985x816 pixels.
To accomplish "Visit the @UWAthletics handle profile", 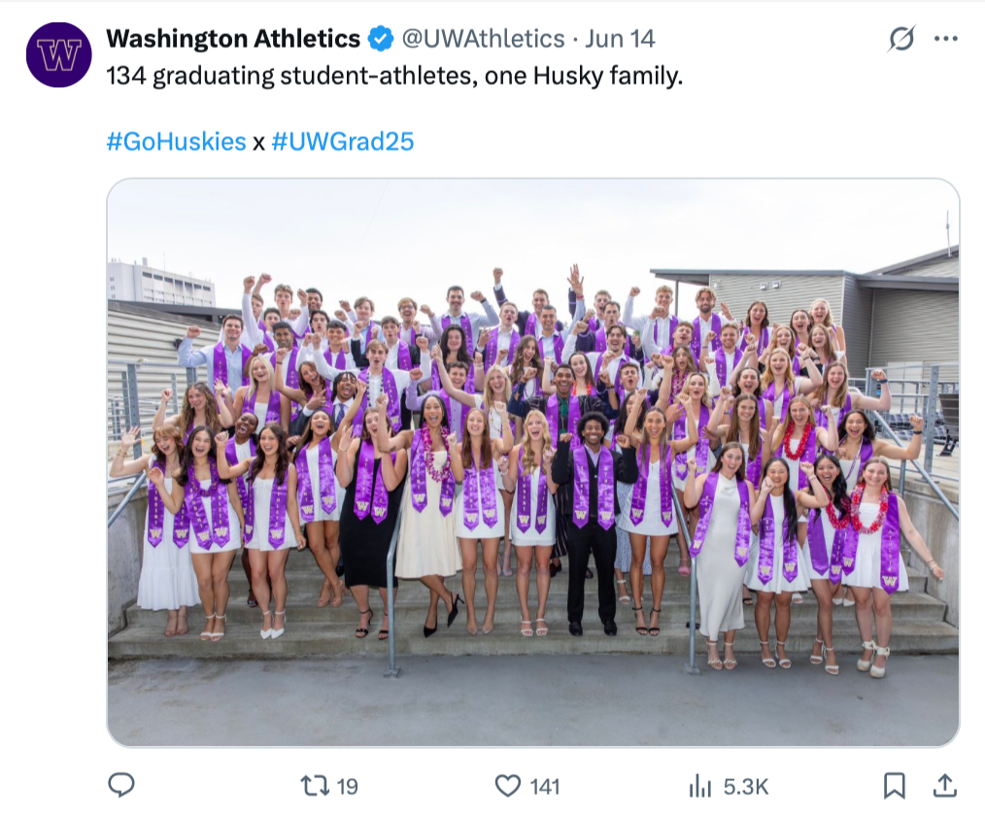I will point(483,39).
